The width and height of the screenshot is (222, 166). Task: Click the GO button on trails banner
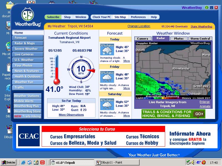tap(199, 114)
